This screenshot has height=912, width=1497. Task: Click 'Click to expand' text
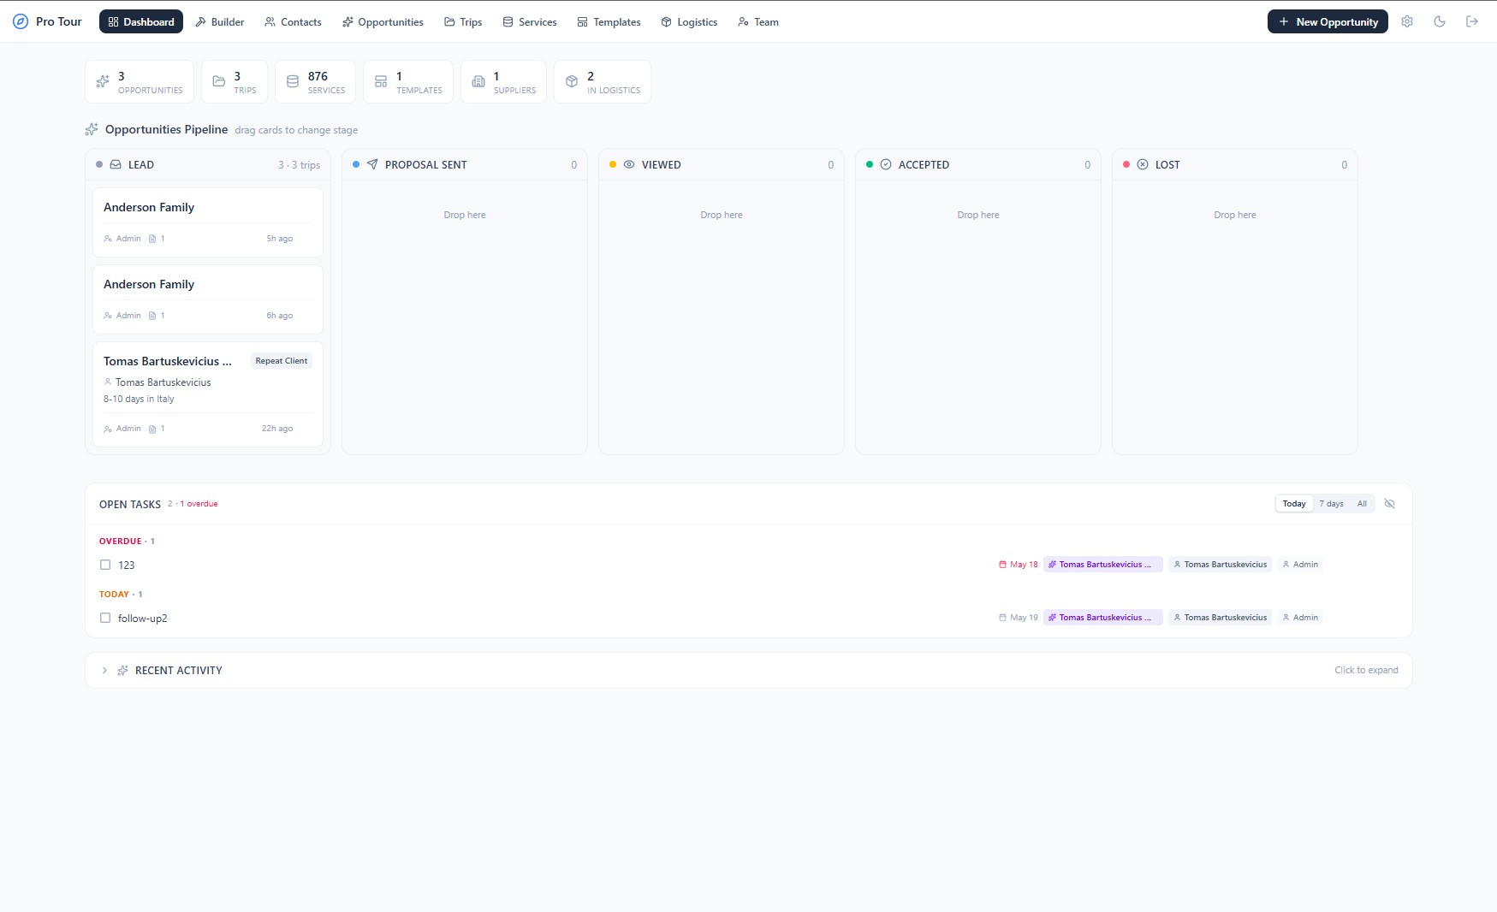[x=1366, y=671]
